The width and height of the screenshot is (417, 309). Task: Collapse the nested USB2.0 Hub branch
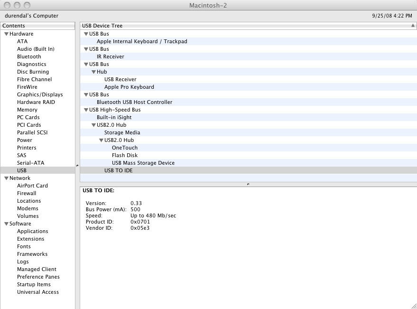point(101,140)
